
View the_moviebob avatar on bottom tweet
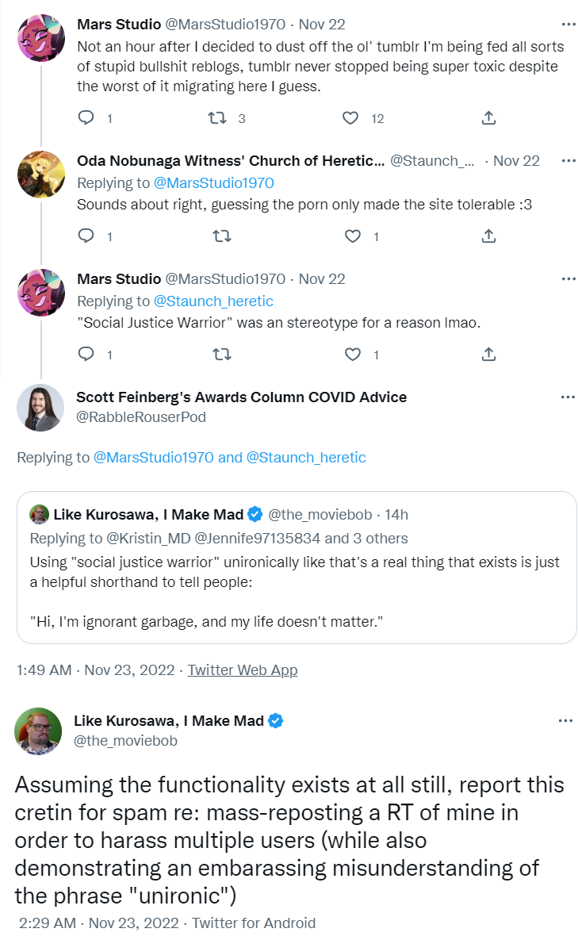38,731
